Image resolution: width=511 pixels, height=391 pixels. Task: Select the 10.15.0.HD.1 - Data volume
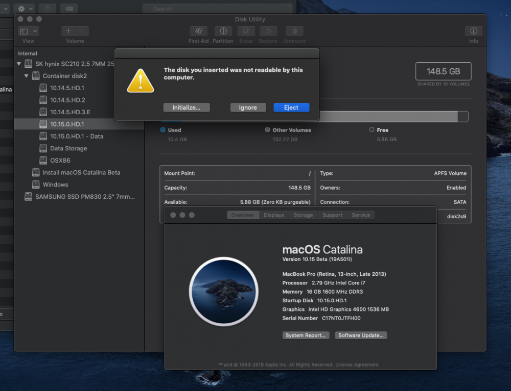(x=77, y=136)
